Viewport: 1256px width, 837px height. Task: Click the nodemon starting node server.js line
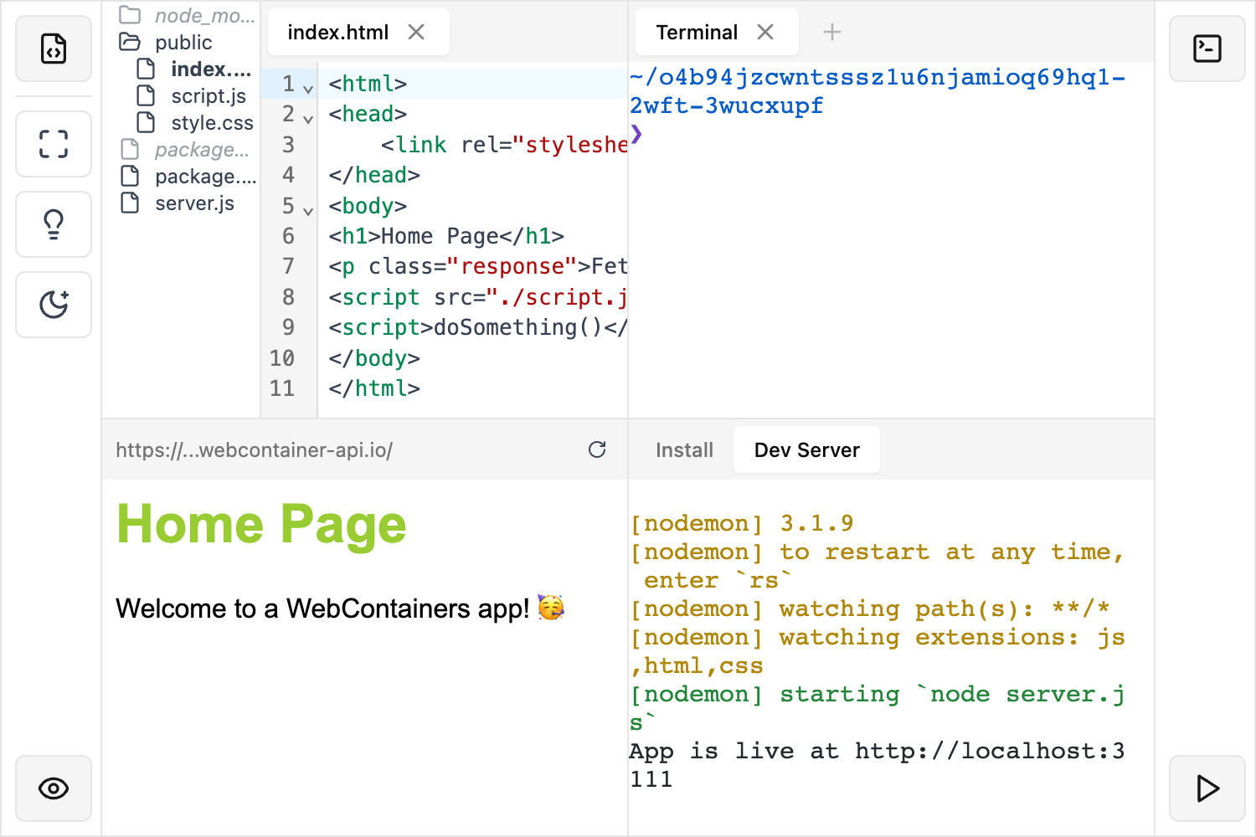(878, 708)
